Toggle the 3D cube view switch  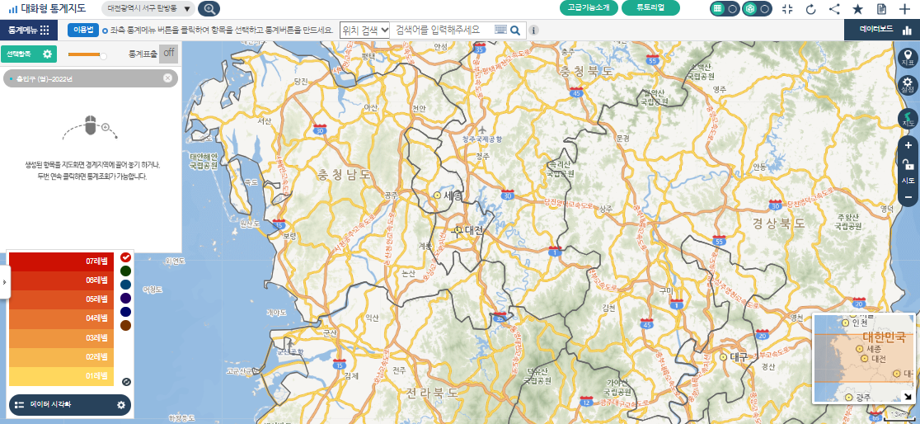point(757,9)
